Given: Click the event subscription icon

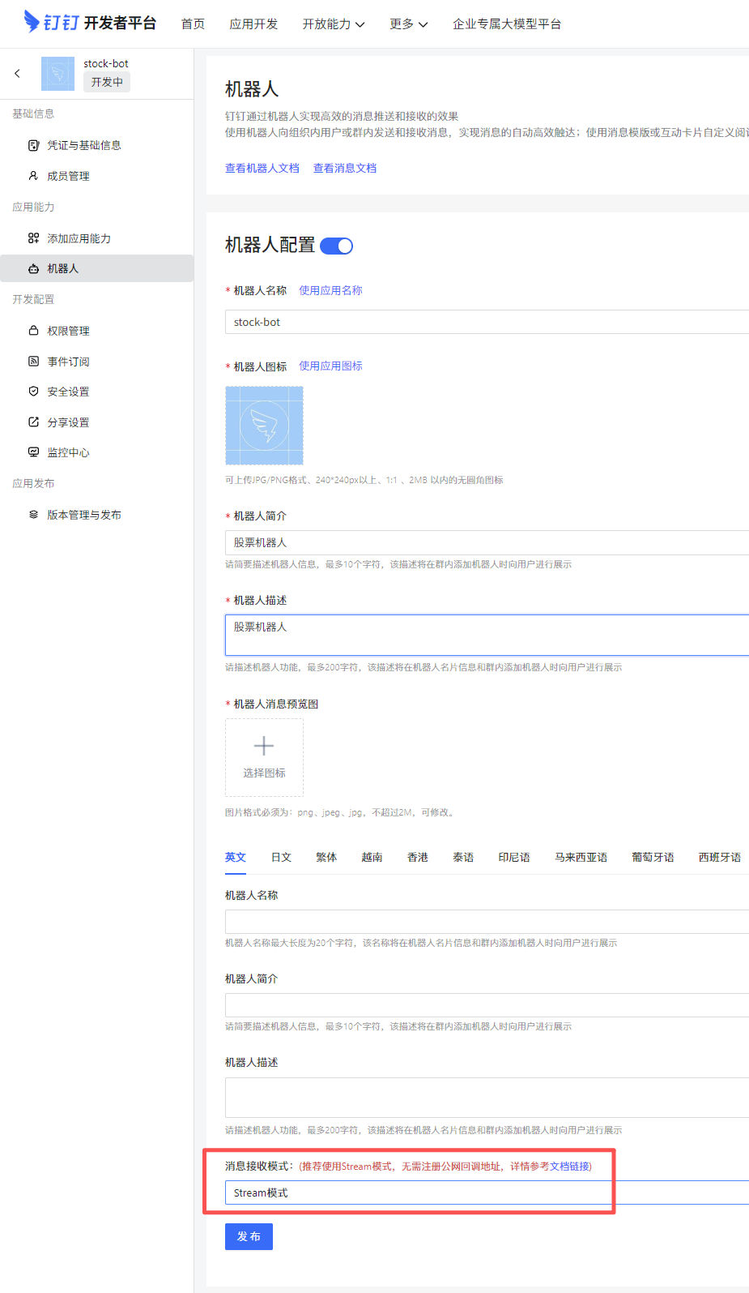Looking at the screenshot, I should coord(33,362).
